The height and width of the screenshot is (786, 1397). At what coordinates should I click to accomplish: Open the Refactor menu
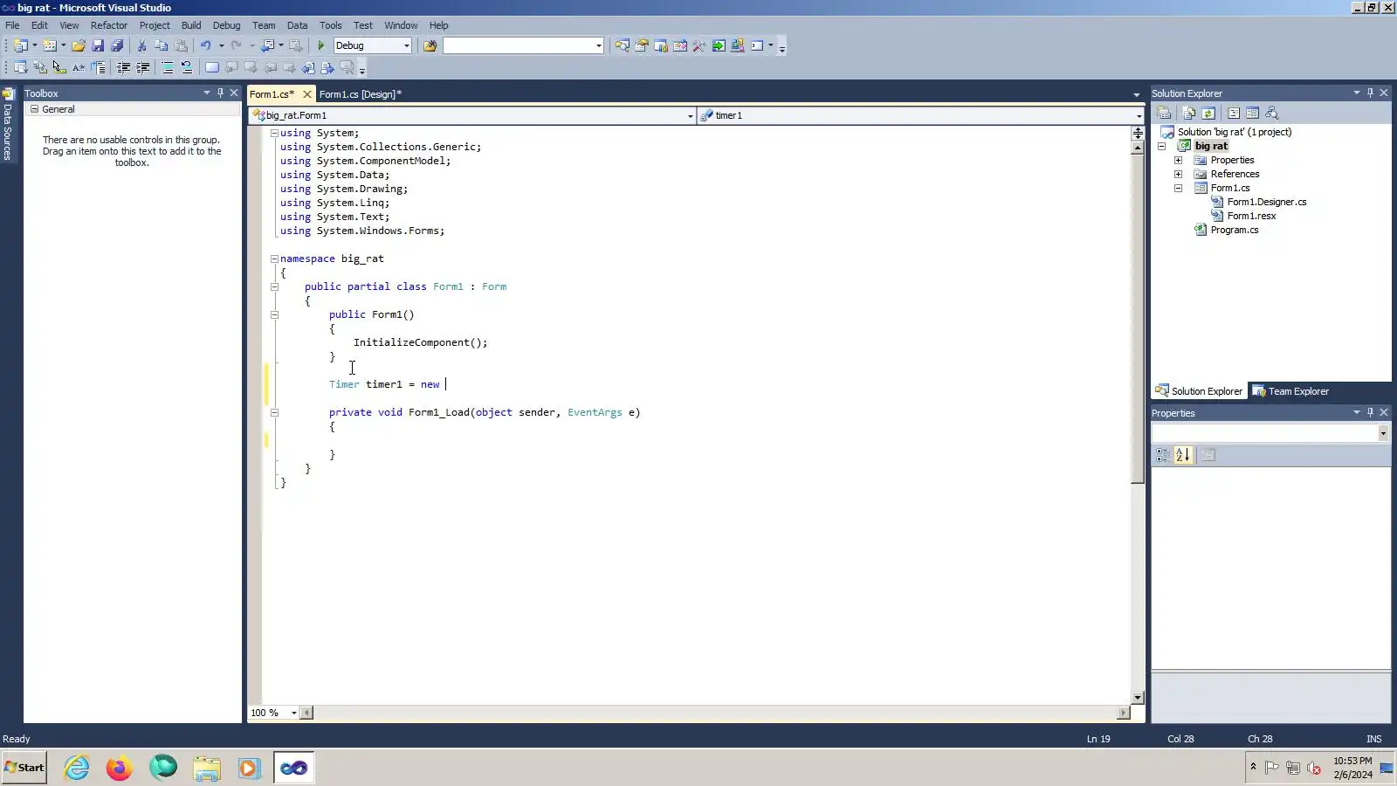[x=109, y=25]
